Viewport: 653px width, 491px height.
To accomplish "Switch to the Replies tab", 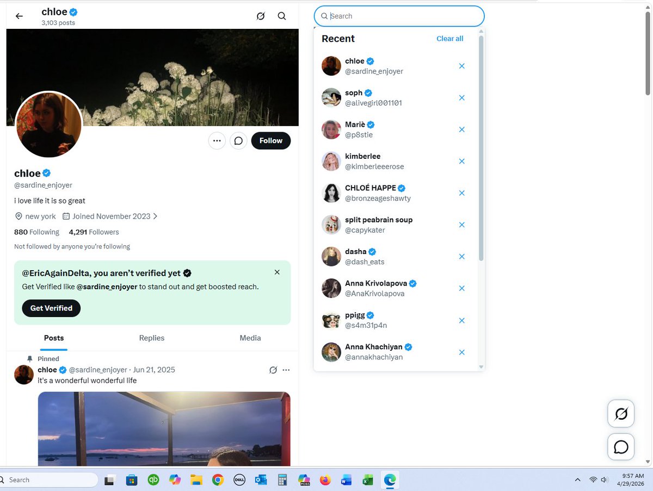I will coord(152,338).
